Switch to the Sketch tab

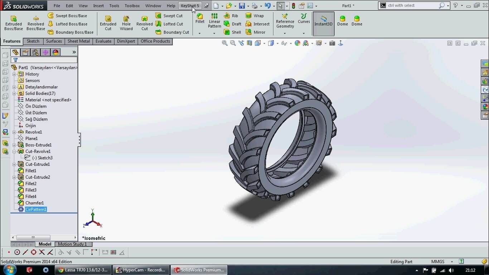tap(33, 41)
